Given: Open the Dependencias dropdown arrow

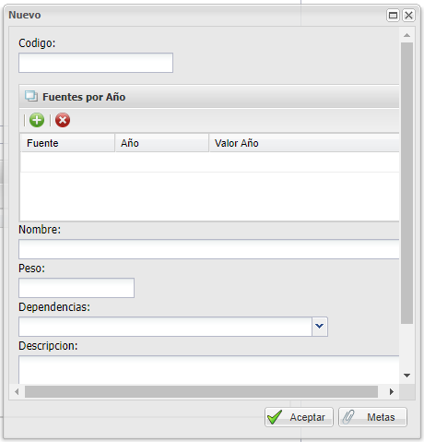Looking at the screenshot, I should click(x=320, y=327).
